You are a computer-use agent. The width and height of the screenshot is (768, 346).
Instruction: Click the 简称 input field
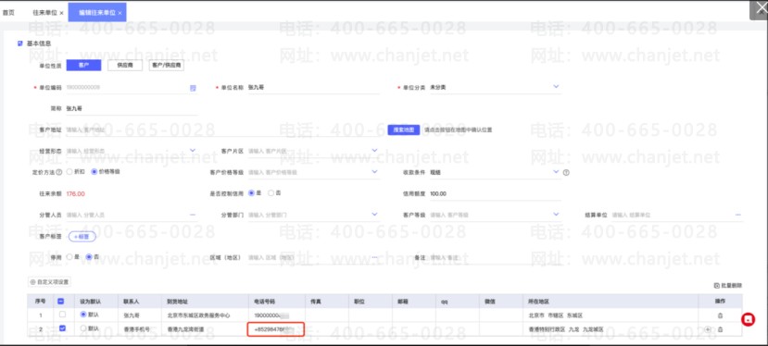click(x=132, y=108)
